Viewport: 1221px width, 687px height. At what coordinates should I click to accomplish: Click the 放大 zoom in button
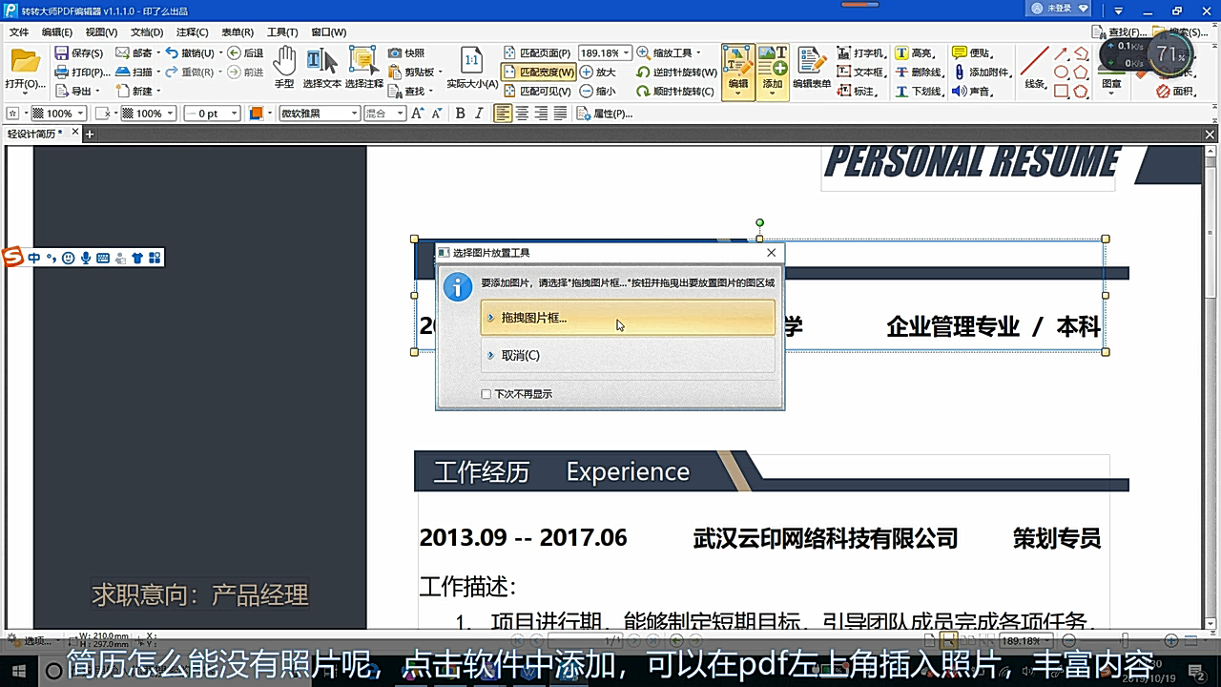[x=598, y=73]
